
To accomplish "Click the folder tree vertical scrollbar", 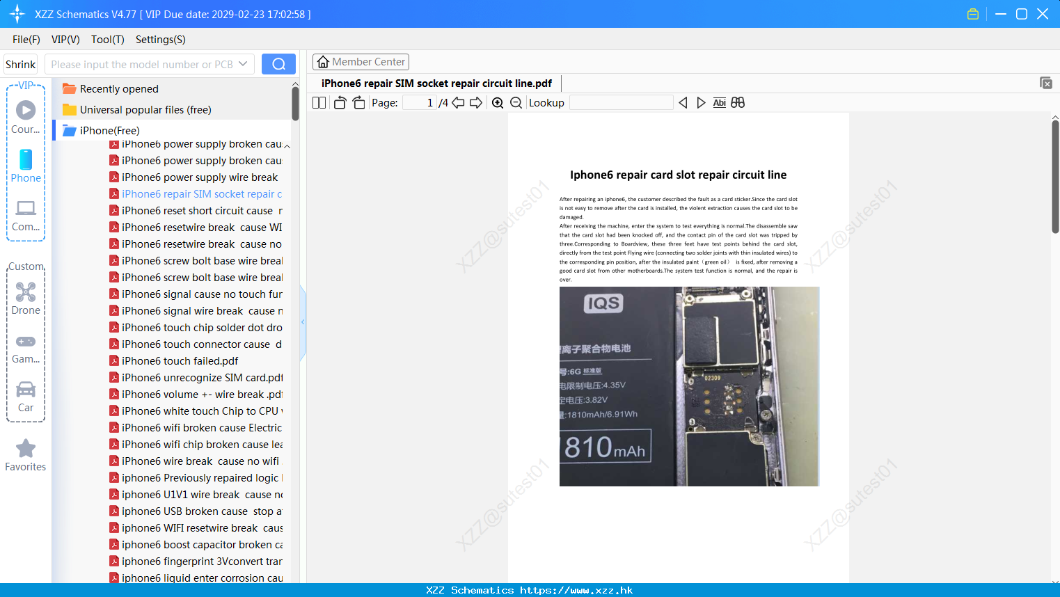I will pos(295,104).
